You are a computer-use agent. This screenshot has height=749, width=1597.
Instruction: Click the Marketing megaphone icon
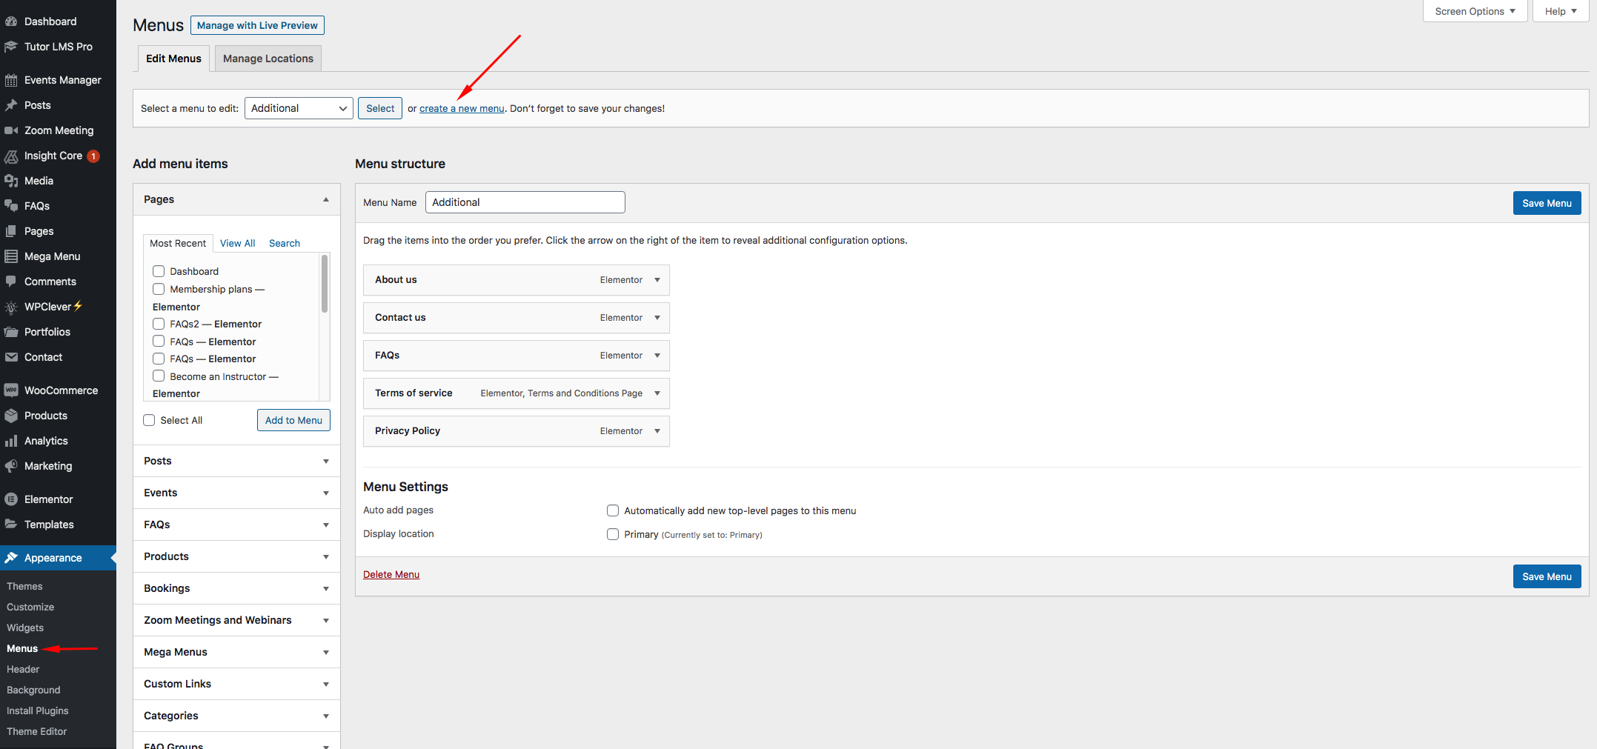pos(11,466)
